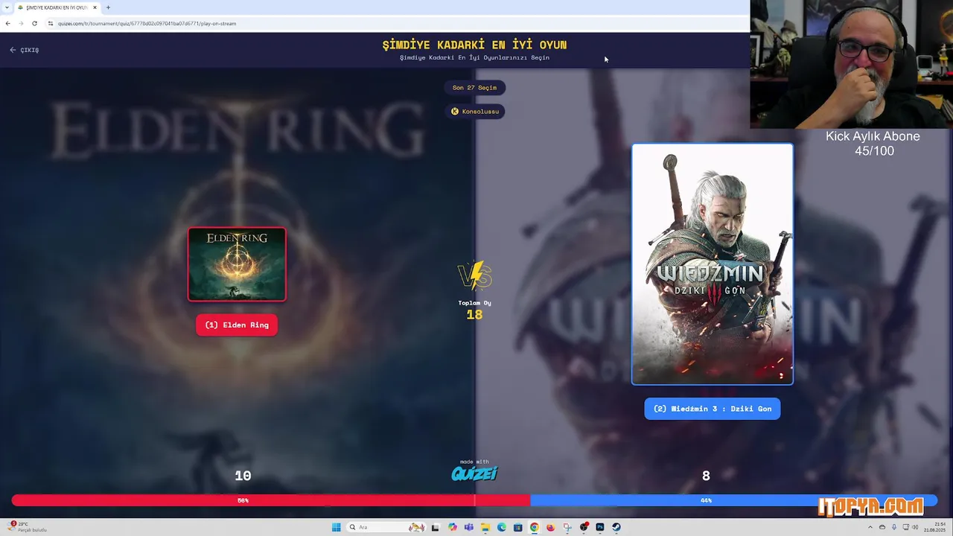This screenshot has width=953, height=536.
Task: Vote with the (2) Wiedźmin 3 : Dziki Gon button
Action: (x=713, y=409)
